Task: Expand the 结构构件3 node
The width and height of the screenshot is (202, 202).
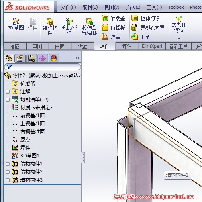Action: pos(8,180)
